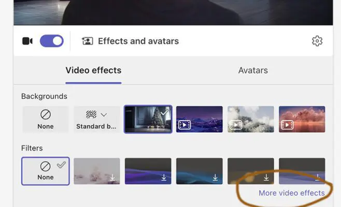Image resolution: width=341 pixels, height=207 pixels.
Task: Click the video camera icon
Action: point(27,41)
